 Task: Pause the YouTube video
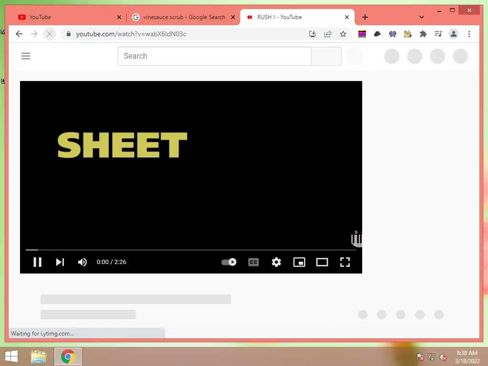(37, 262)
